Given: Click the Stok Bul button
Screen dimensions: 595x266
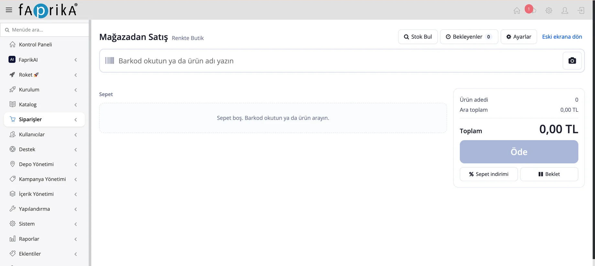Looking at the screenshot, I should (418, 37).
